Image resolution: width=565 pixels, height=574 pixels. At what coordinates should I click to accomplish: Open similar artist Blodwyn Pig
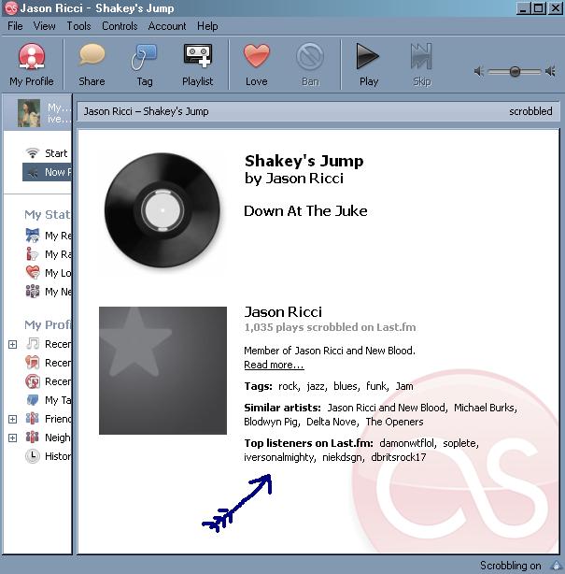272,422
